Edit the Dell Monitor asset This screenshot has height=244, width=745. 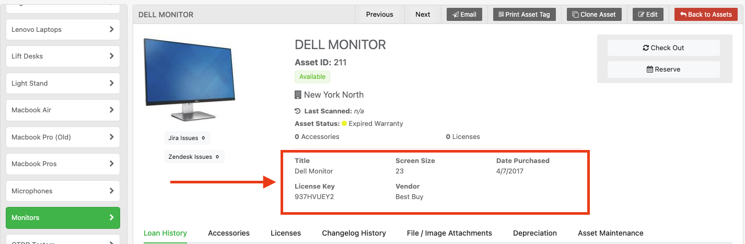(x=648, y=15)
